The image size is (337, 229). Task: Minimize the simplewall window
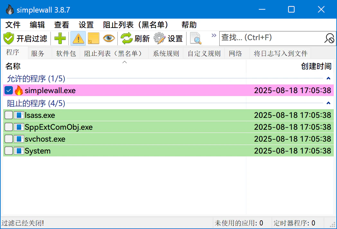[262, 9]
